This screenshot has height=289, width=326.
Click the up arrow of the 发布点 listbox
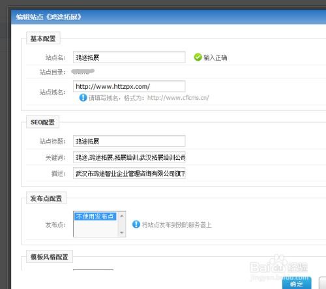[122, 216]
